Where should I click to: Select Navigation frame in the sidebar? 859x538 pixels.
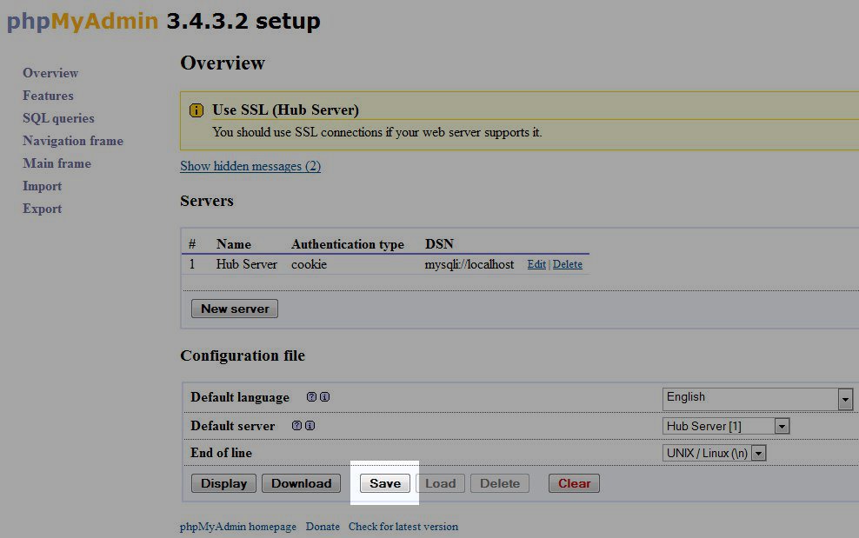(73, 141)
